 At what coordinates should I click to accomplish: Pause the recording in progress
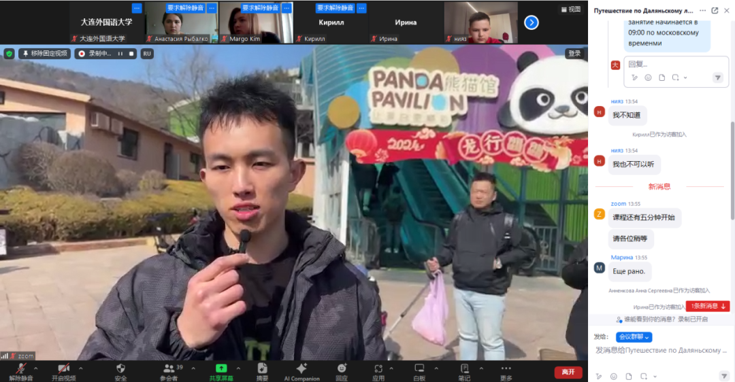pyautogui.click(x=120, y=53)
